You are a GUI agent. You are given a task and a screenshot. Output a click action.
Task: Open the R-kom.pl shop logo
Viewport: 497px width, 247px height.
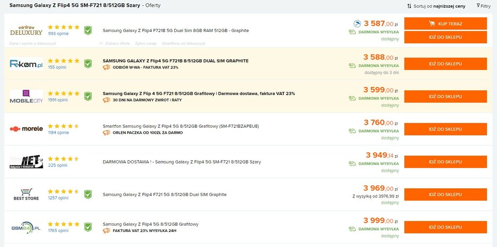pos(26,64)
